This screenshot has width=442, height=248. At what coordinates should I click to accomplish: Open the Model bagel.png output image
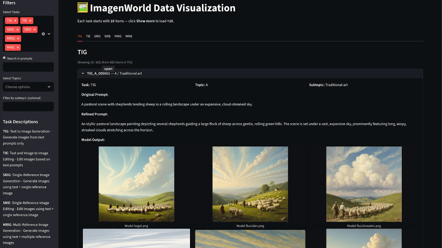pyautogui.click(x=136, y=184)
